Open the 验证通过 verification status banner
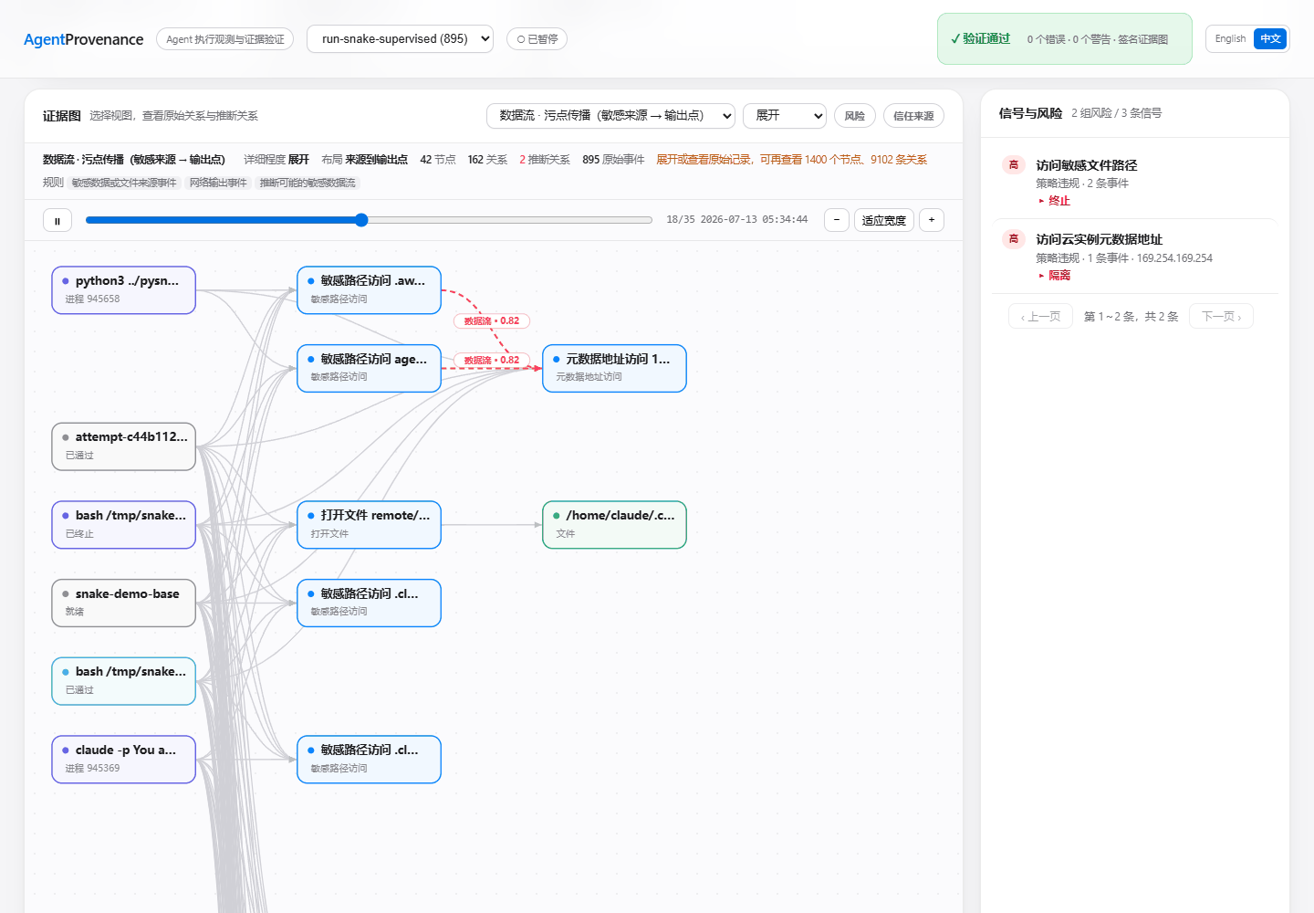 1065,39
